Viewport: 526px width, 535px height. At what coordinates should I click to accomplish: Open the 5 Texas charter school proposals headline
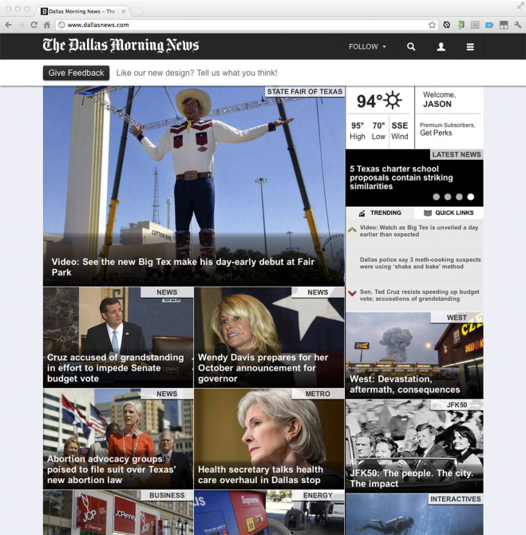coord(401,177)
